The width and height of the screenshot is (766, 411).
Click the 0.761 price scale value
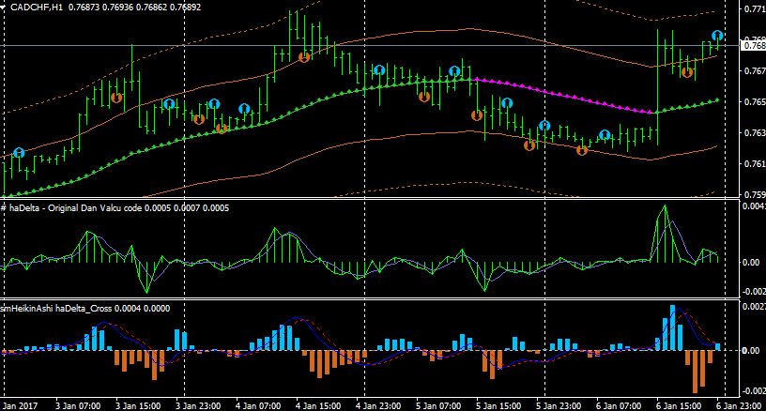tap(755, 163)
